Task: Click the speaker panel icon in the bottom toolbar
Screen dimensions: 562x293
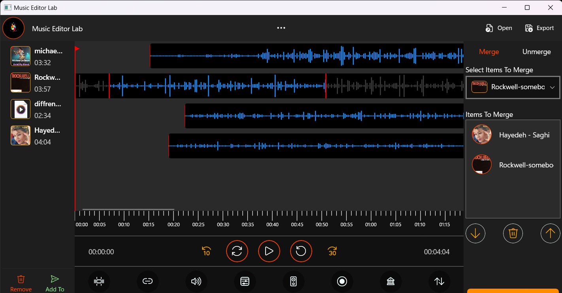Action: [293, 281]
